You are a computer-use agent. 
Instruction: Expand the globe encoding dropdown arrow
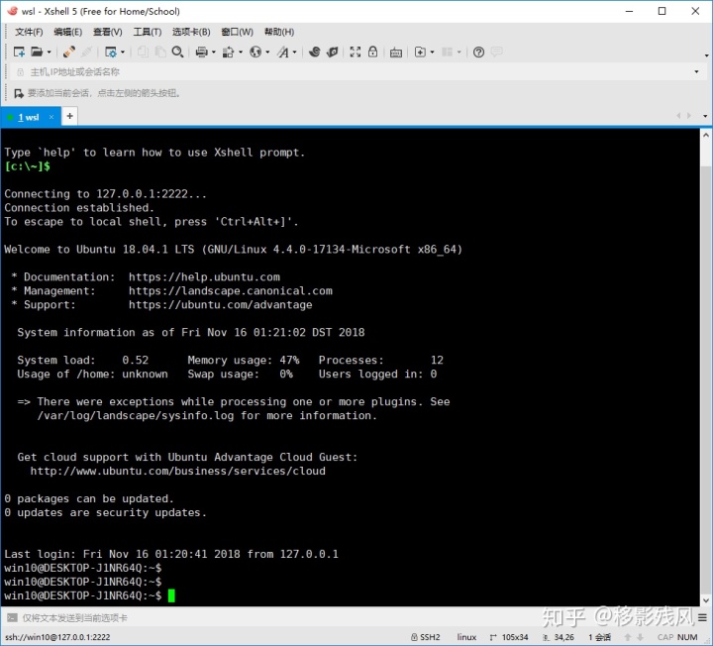(267, 53)
